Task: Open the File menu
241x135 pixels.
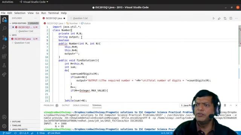Action: click(x=3, y=13)
